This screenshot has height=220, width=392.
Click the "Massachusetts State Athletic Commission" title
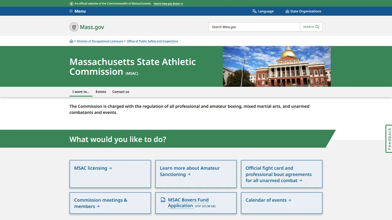coord(133,66)
